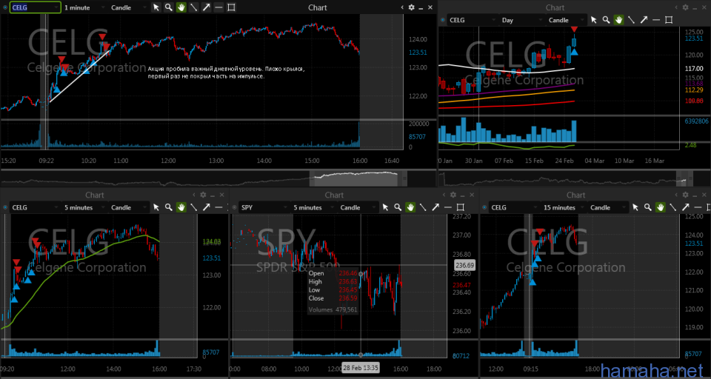Screen dimensions: 711x379
Task: Toggle the link dot in CELG 5 minutes chart
Action: (4, 207)
